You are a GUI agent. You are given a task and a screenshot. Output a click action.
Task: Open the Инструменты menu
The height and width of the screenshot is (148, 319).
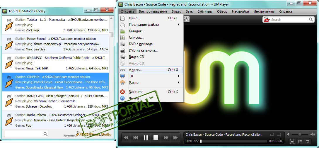click(x=264, y=11)
